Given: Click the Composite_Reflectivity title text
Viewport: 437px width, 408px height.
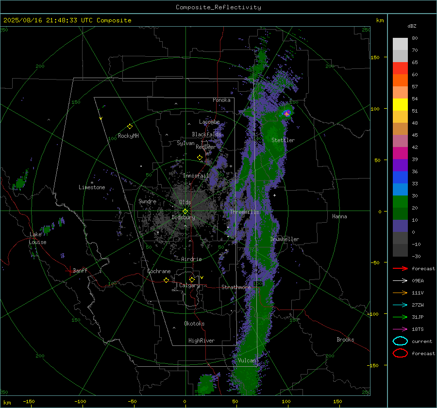Looking at the screenshot, I should [x=218, y=7].
